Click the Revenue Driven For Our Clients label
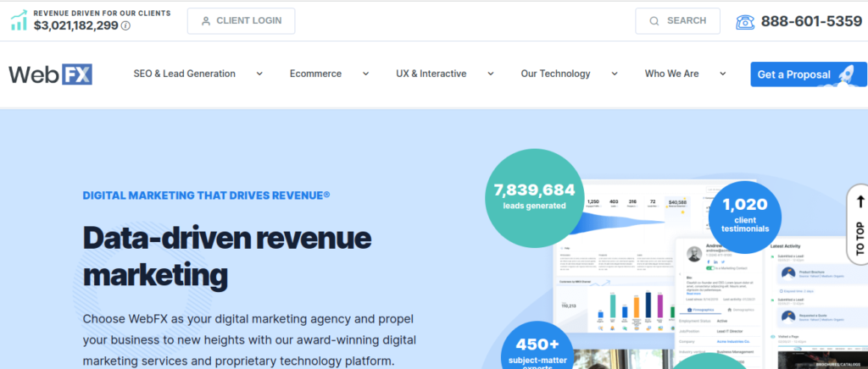The width and height of the screenshot is (868, 369). point(102,13)
